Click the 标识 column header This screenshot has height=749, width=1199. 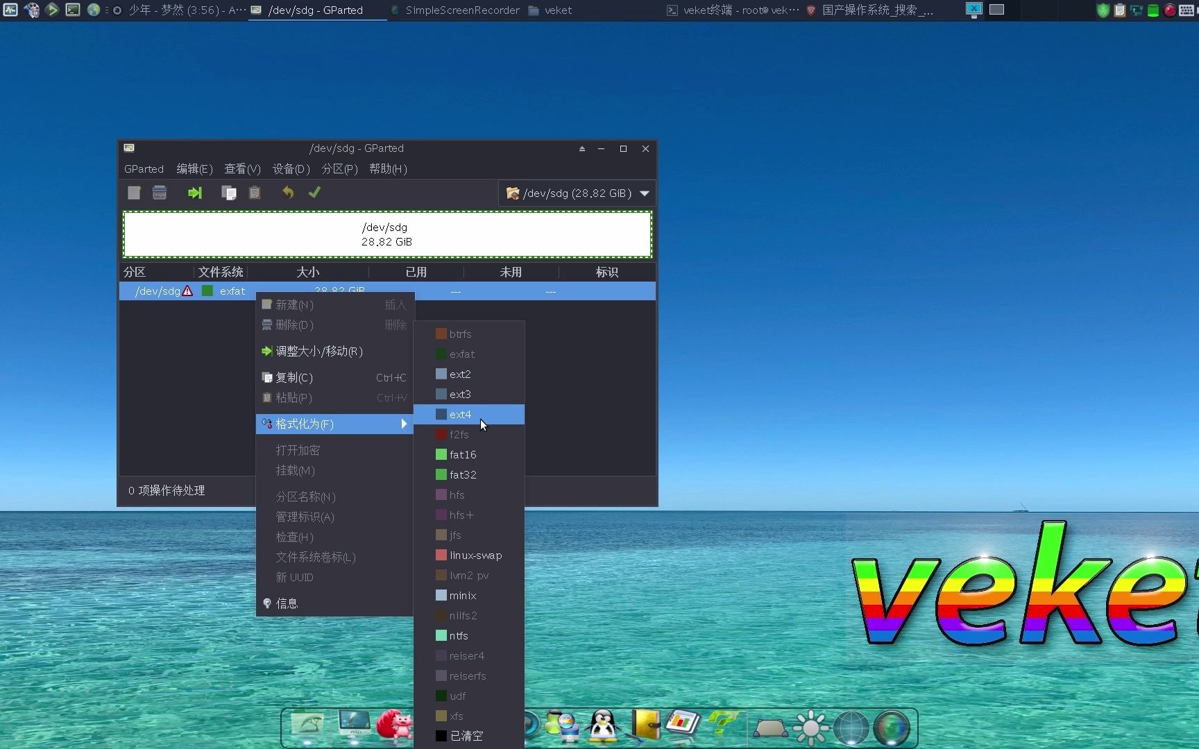[607, 273]
